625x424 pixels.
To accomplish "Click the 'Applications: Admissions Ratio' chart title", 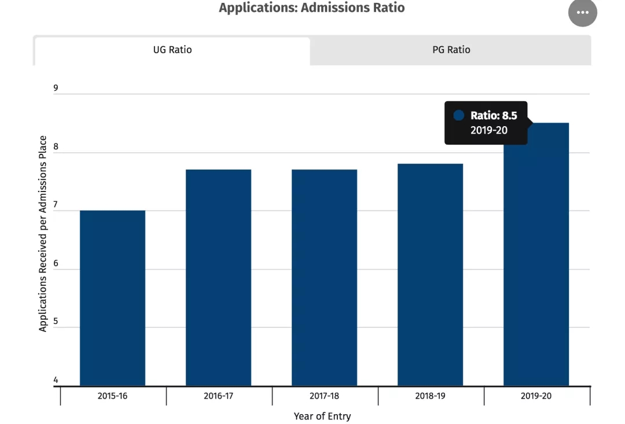I will pos(311,8).
